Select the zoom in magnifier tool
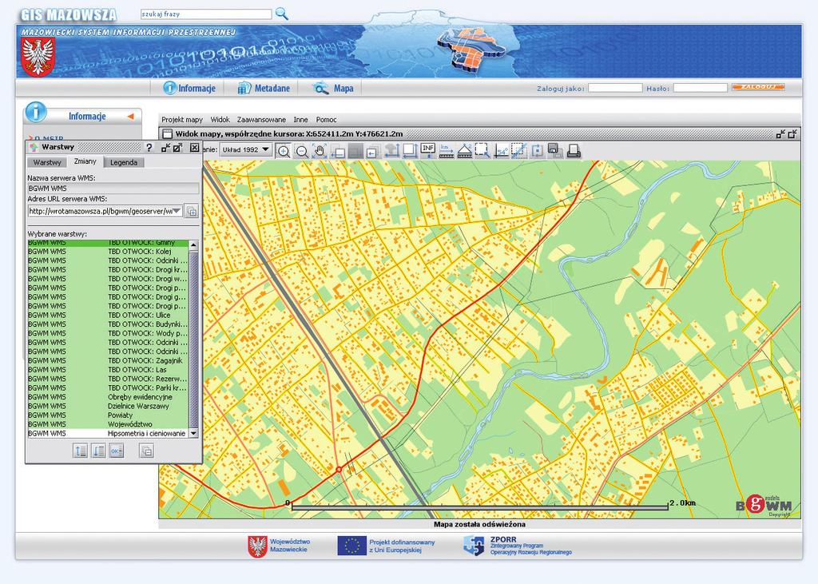Viewport: 818px width, 584px height. (x=284, y=151)
